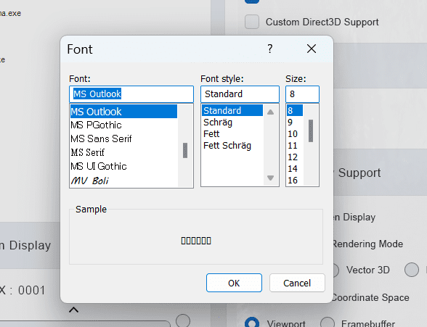Screen dimensions: 427x327
Task: Enable Custom Direct3D Support checkbox
Action: [x=252, y=22]
